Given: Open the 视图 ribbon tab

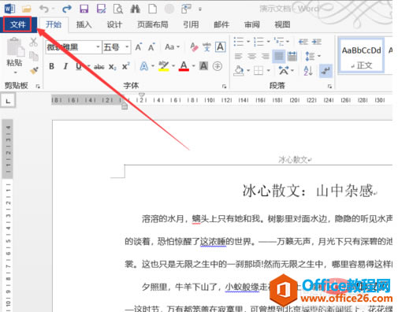Looking at the screenshot, I should [282, 24].
